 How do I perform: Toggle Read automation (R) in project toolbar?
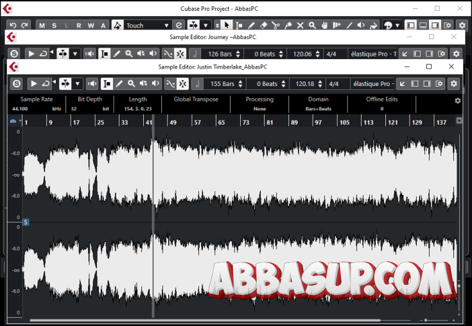point(79,26)
